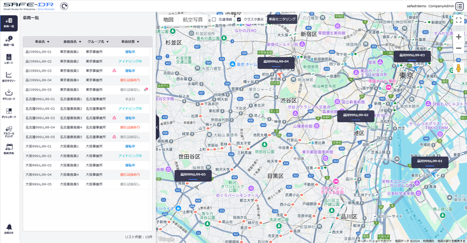
Task: Click アイドリング中 status of 大阪999ん99-02
Action: pyautogui.click(x=130, y=156)
